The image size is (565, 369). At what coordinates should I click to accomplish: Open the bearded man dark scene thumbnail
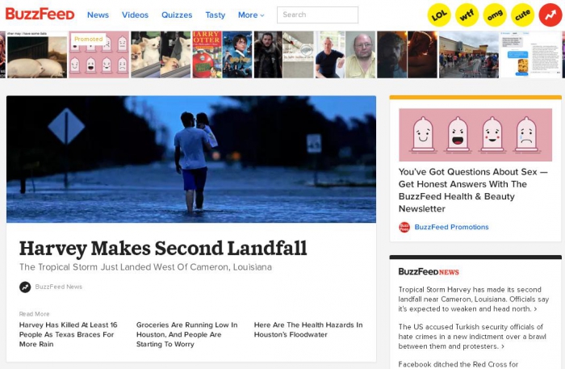(x=407, y=54)
